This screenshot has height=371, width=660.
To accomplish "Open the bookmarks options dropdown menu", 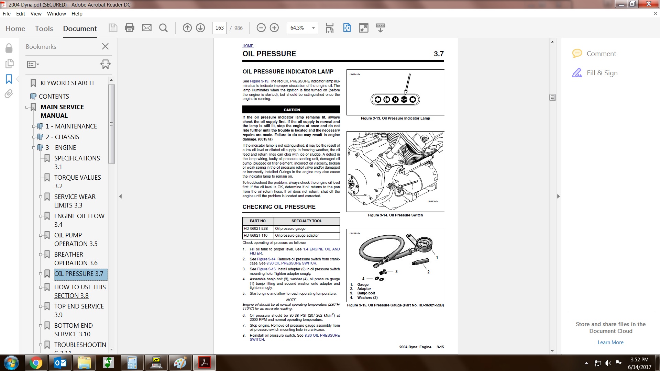I will 33,64.
